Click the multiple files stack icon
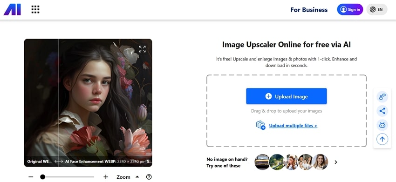396x182 pixels. coord(260,125)
